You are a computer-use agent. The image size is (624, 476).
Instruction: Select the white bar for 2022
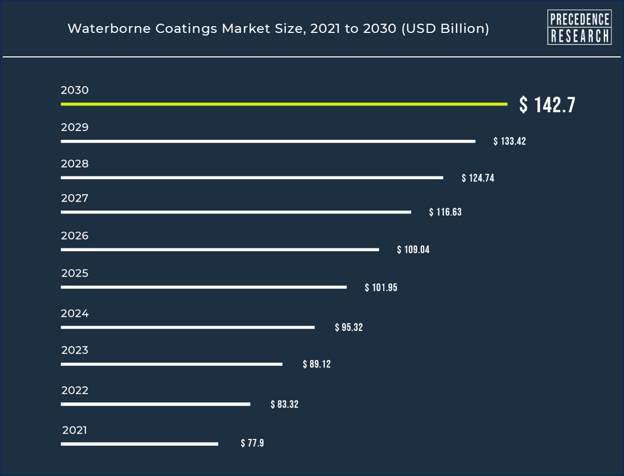pos(155,404)
